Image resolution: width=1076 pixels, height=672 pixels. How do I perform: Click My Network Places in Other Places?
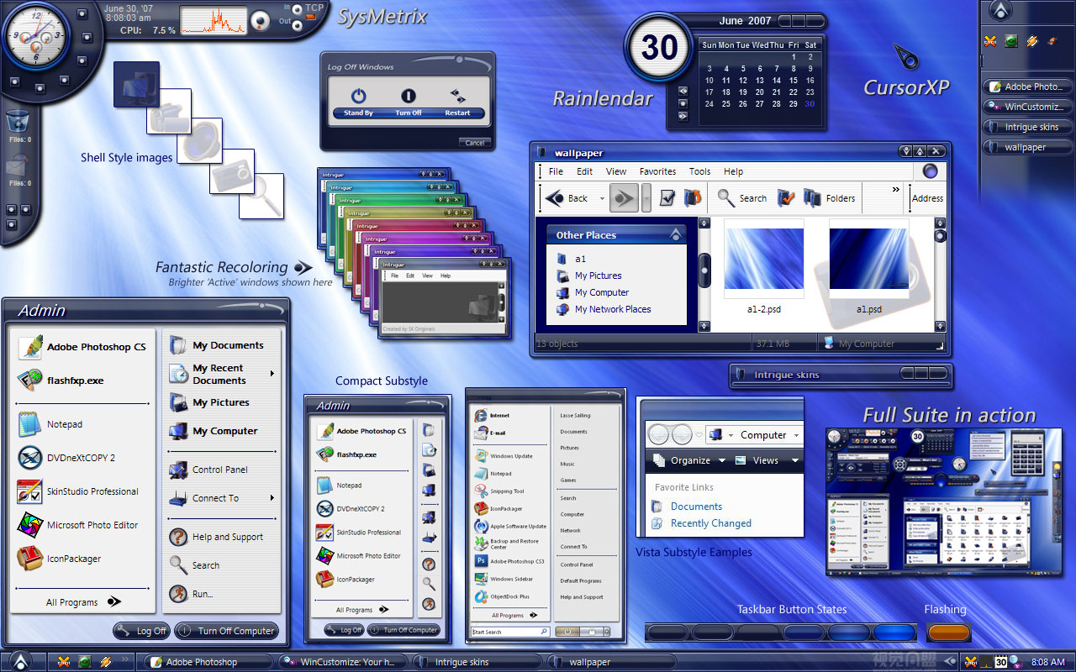click(x=604, y=309)
